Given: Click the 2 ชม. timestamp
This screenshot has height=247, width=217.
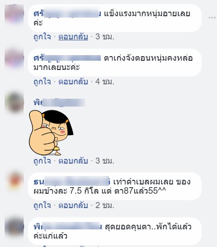Looking at the screenshot, I should tap(105, 205).
